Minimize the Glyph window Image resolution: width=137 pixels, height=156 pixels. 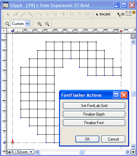(x=117, y=5)
